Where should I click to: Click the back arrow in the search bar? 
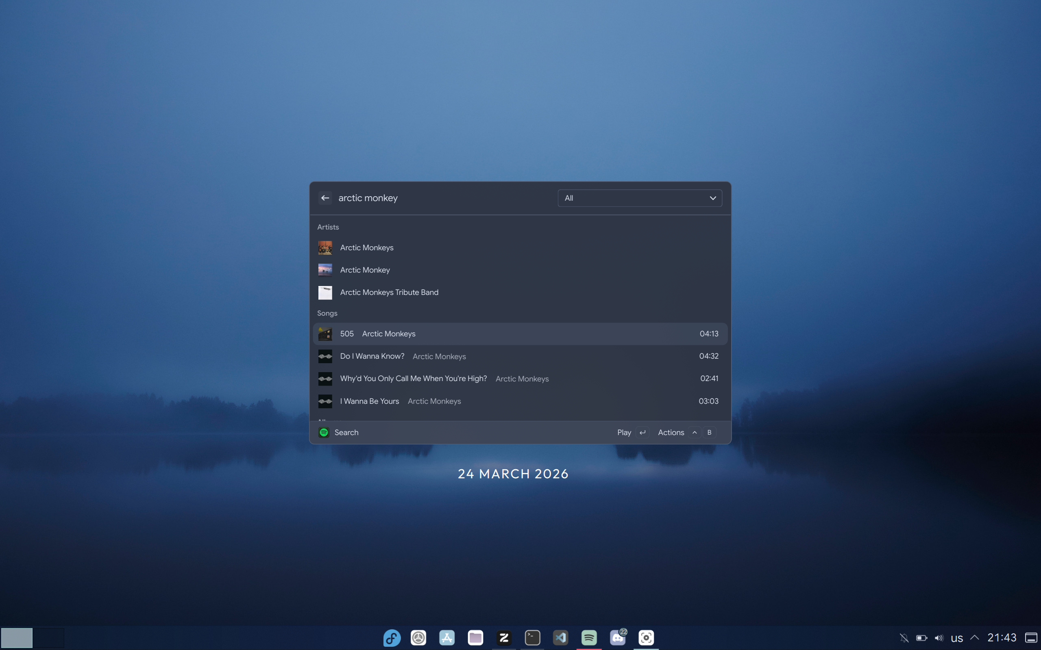(325, 198)
